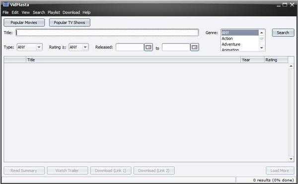This screenshot has height=184, width=298.
Task: Open the Playlist menu
Action: tap(54, 12)
